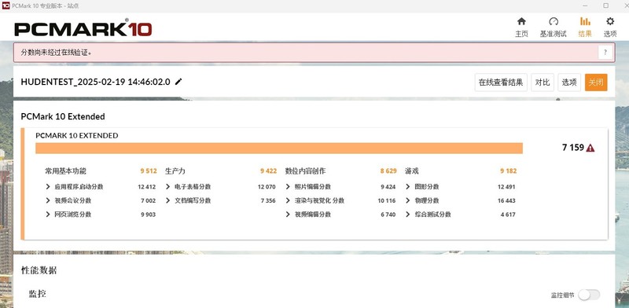Click the 选项 button next to 对比
This screenshot has width=629, height=308.
pos(568,82)
